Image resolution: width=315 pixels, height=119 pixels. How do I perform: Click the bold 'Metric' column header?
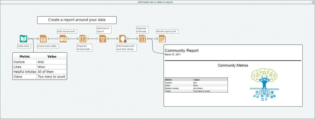(25, 57)
